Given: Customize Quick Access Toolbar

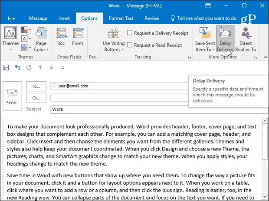Looking at the screenshot, I should pos(63,68).
